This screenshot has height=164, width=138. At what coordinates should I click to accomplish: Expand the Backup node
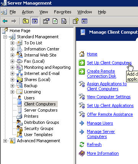tap(12, 86)
